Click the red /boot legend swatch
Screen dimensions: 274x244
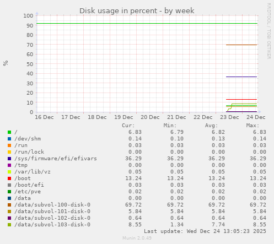tap(9, 178)
